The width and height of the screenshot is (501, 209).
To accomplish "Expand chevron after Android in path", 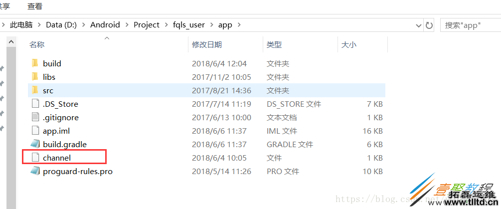I will [127, 25].
